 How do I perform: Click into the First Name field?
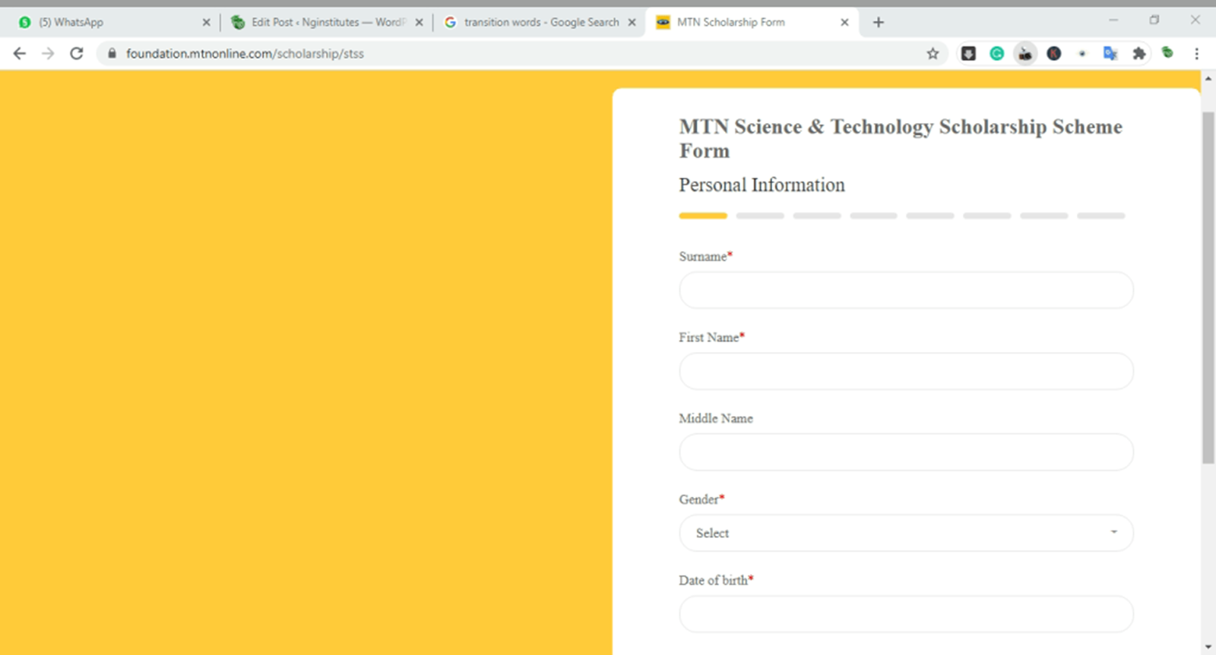(906, 371)
